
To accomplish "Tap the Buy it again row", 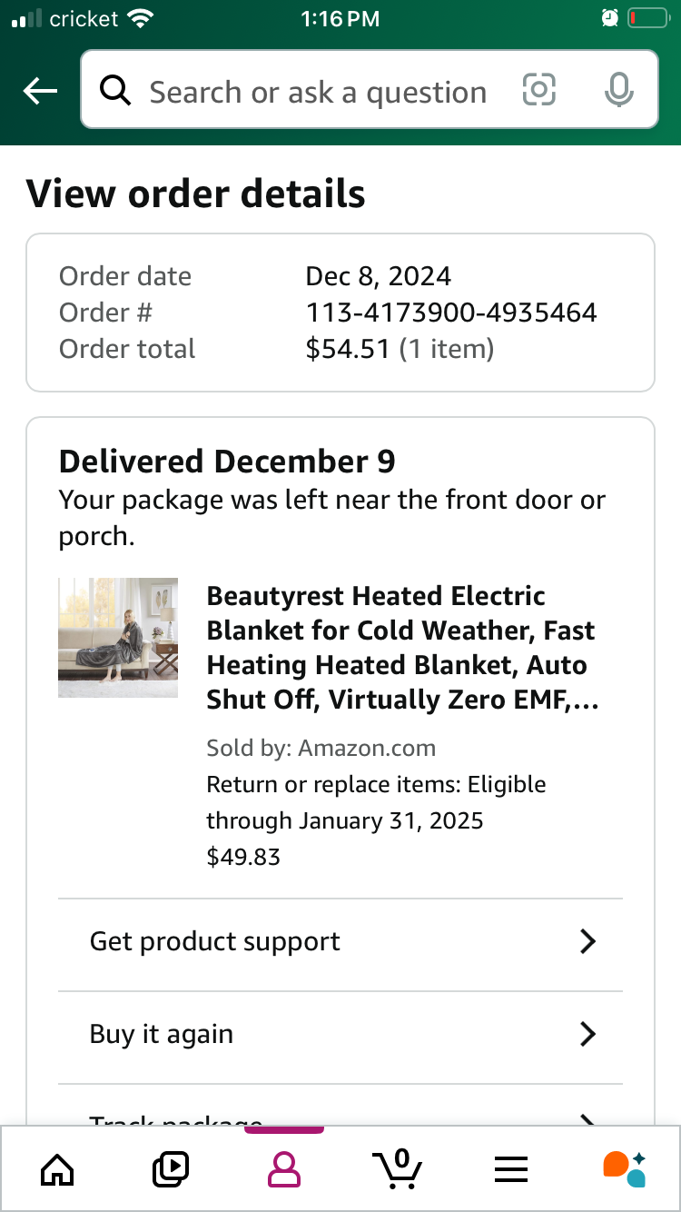I will pyautogui.click(x=340, y=1035).
